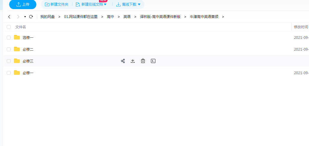Rename the 必修三 folder

(153, 61)
